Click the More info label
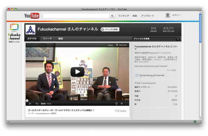This screenshot has width=208, height=136. [x=123, y=45]
